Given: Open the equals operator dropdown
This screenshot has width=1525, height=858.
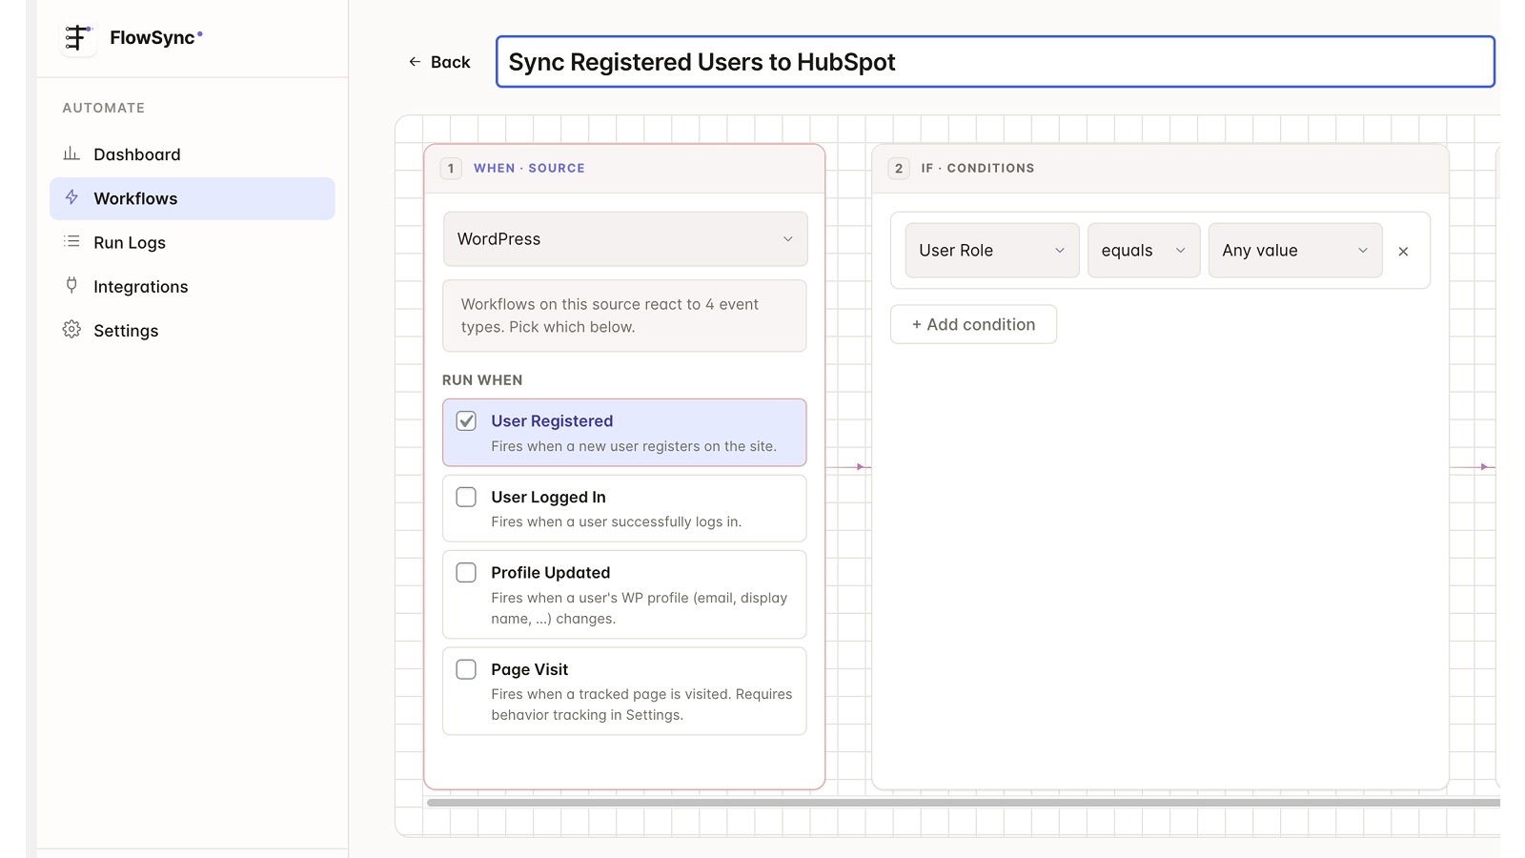Looking at the screenshot, I should coord(1144,251).
